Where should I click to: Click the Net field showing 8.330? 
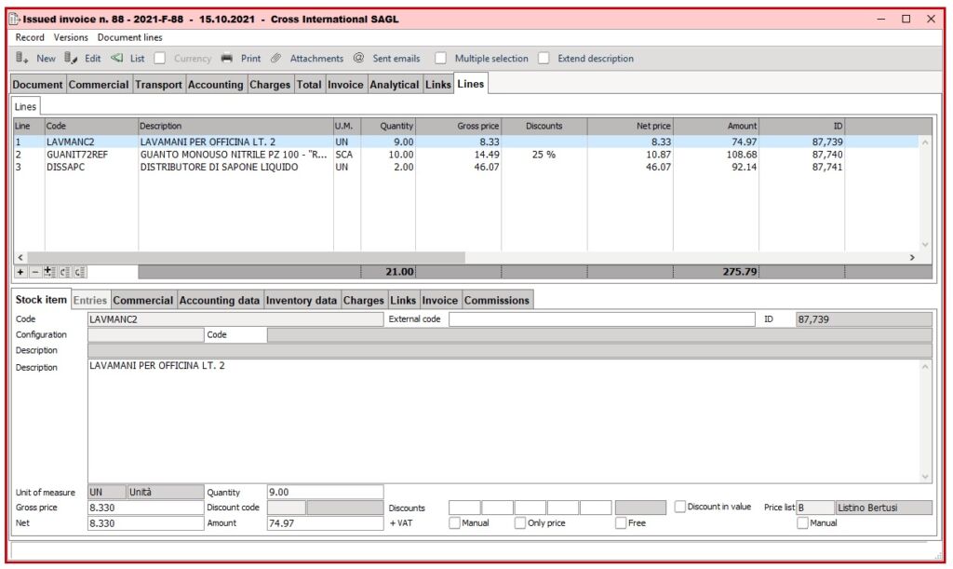pos(146,523)
